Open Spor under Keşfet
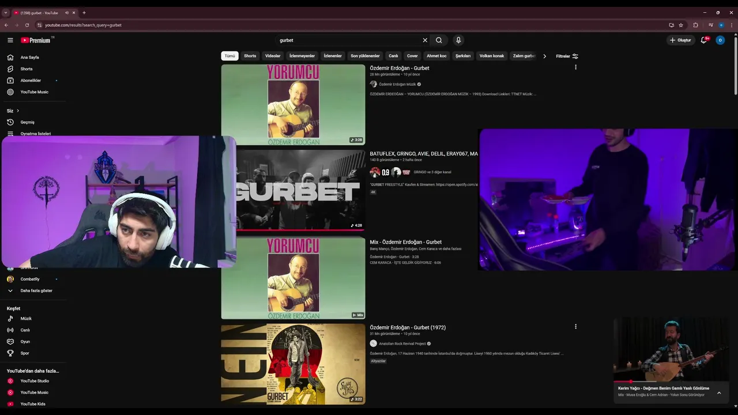 click(x=25, y=353)
